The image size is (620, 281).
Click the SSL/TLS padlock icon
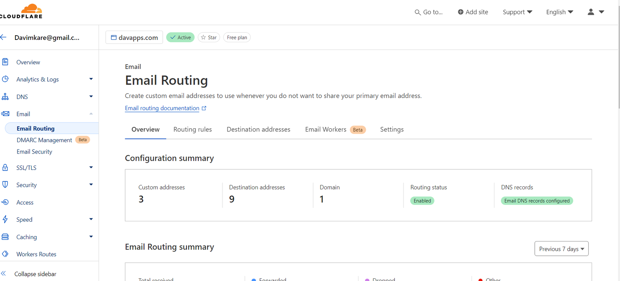click(x=5, y=167)
